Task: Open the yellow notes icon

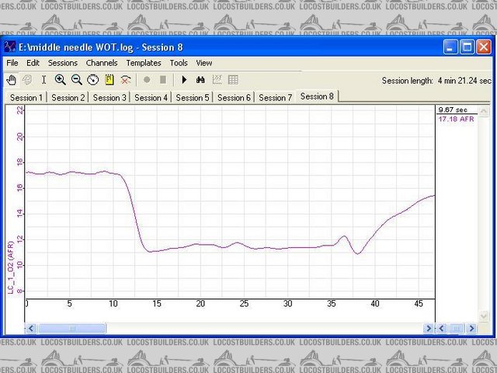Action: coord(109,79)
